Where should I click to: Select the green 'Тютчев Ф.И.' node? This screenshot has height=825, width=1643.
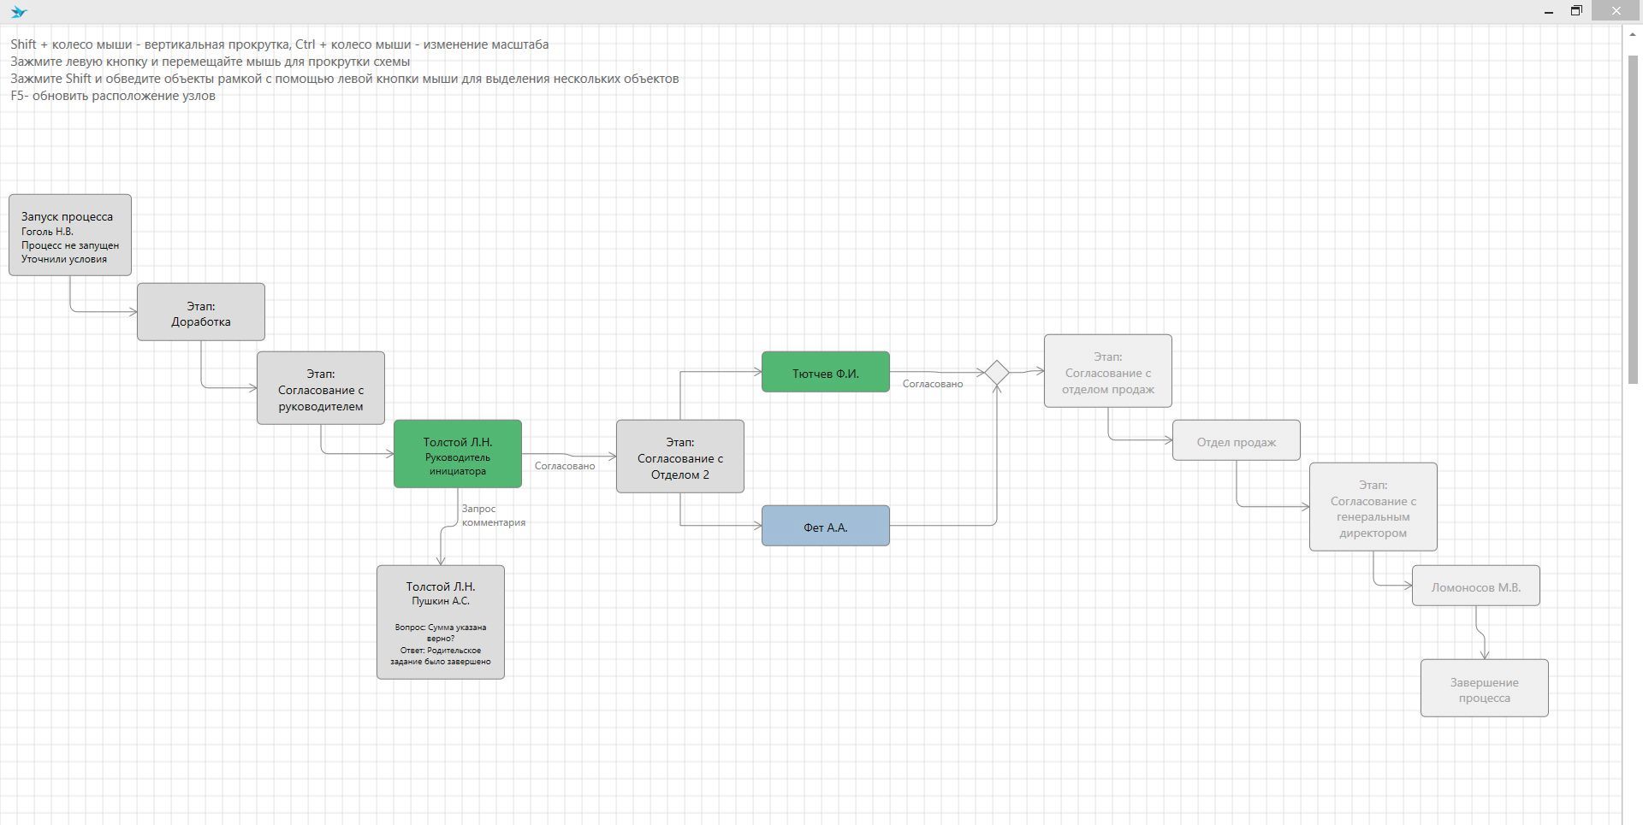coord(826,373)
